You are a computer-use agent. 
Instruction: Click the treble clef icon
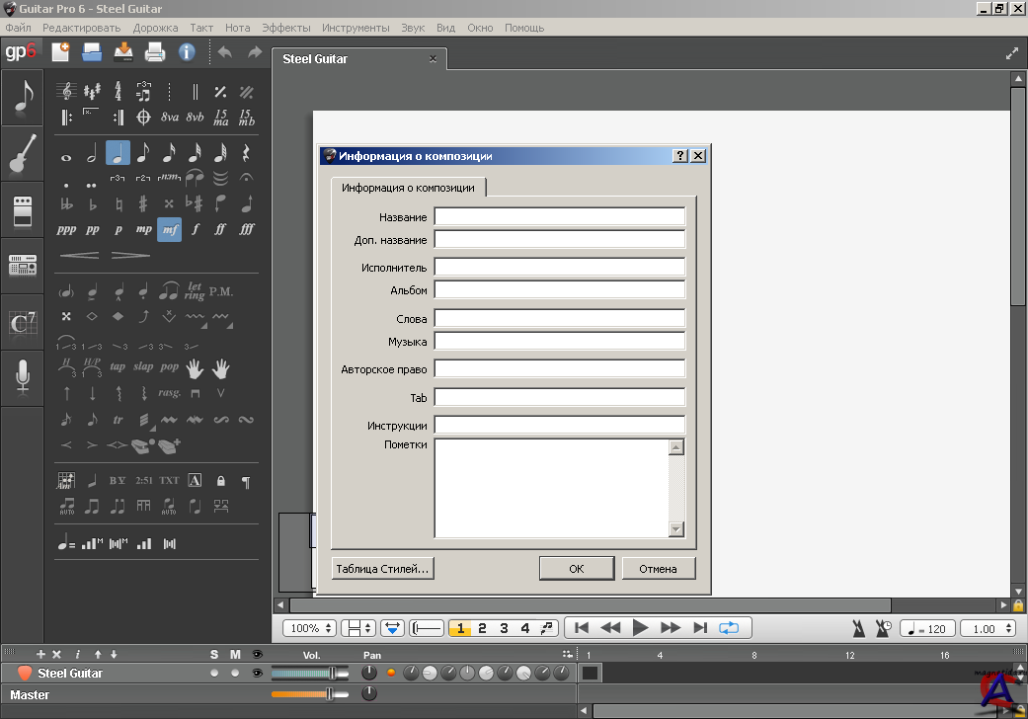point(66,92)
